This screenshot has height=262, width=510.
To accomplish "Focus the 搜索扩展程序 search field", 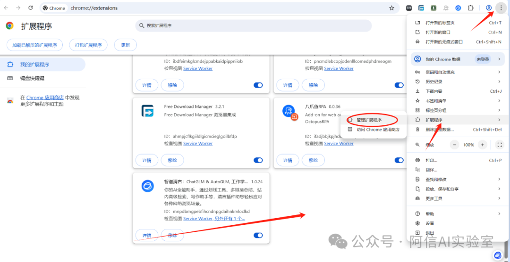I will coord(254,25).
